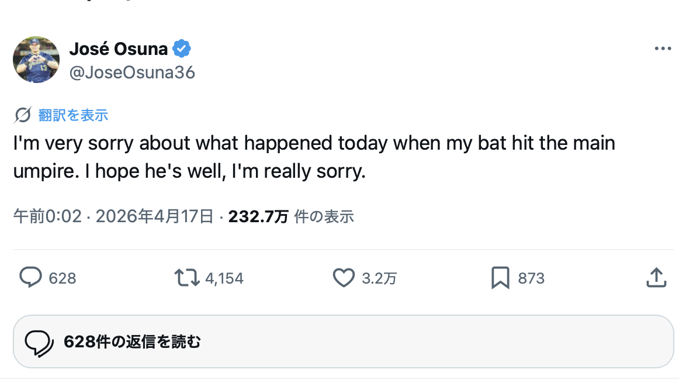Click the tweet's apology text body

[x=314, y=157]
